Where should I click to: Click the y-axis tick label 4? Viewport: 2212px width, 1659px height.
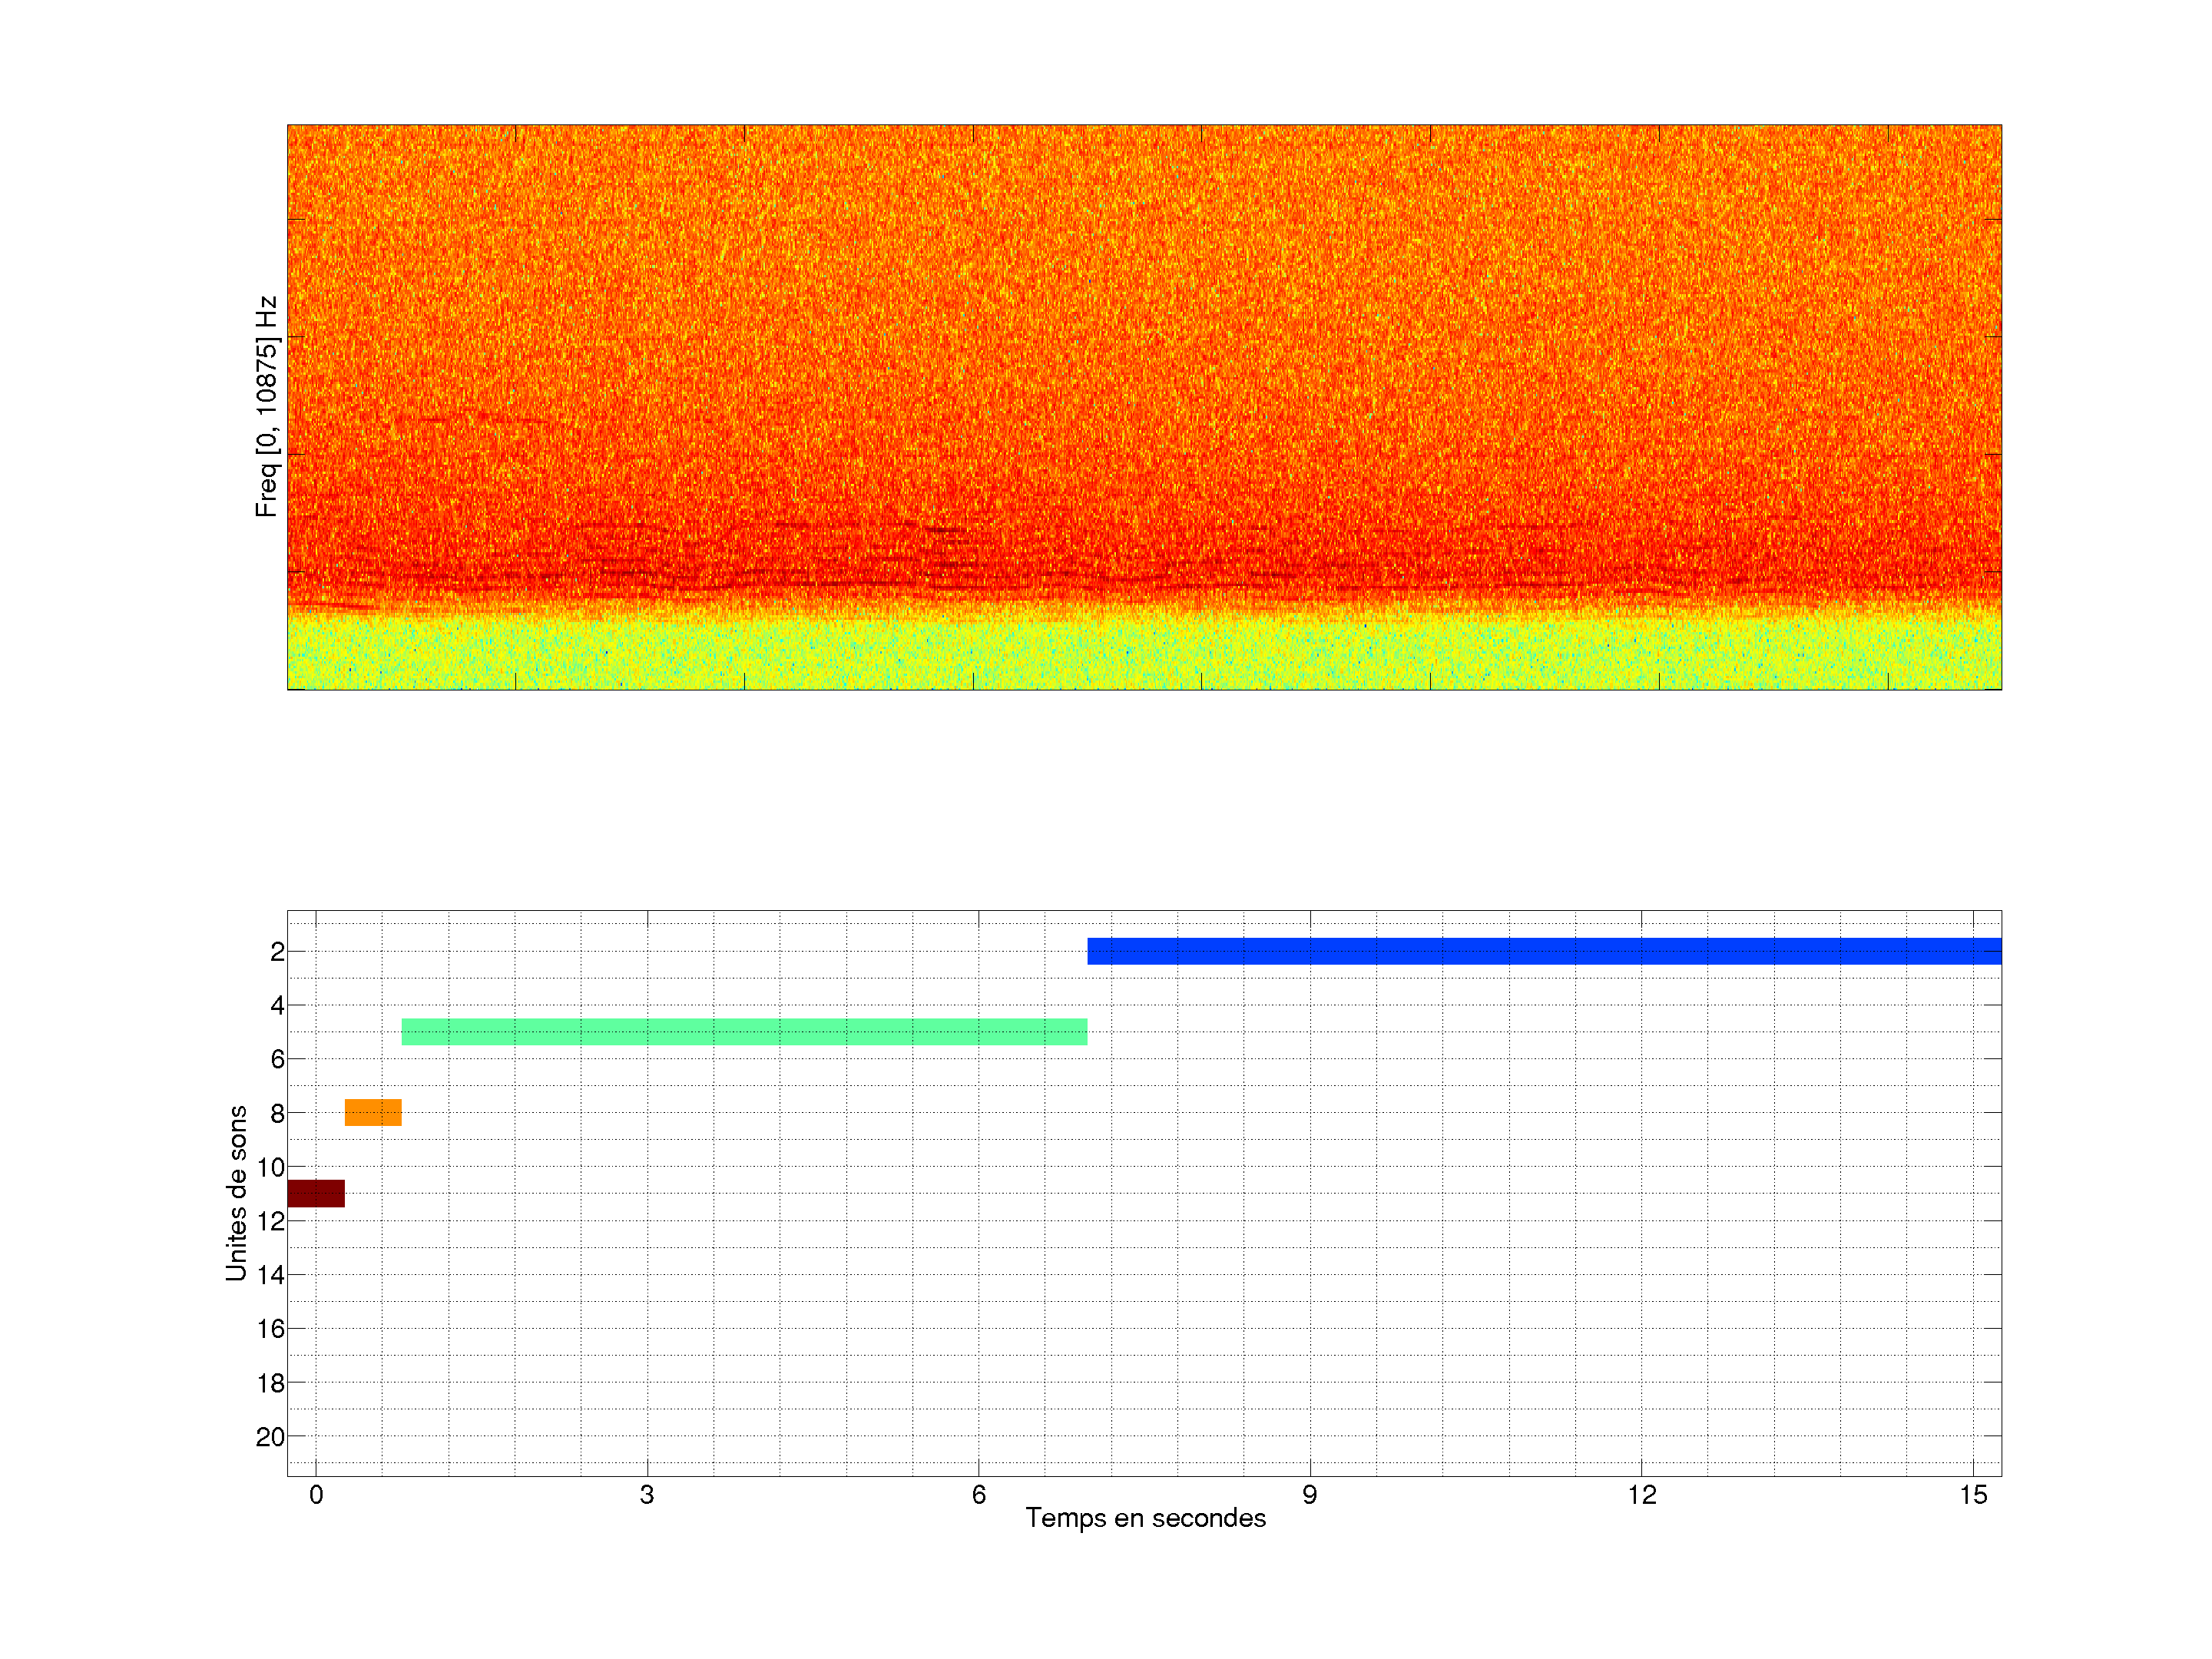coord(277,1005)
